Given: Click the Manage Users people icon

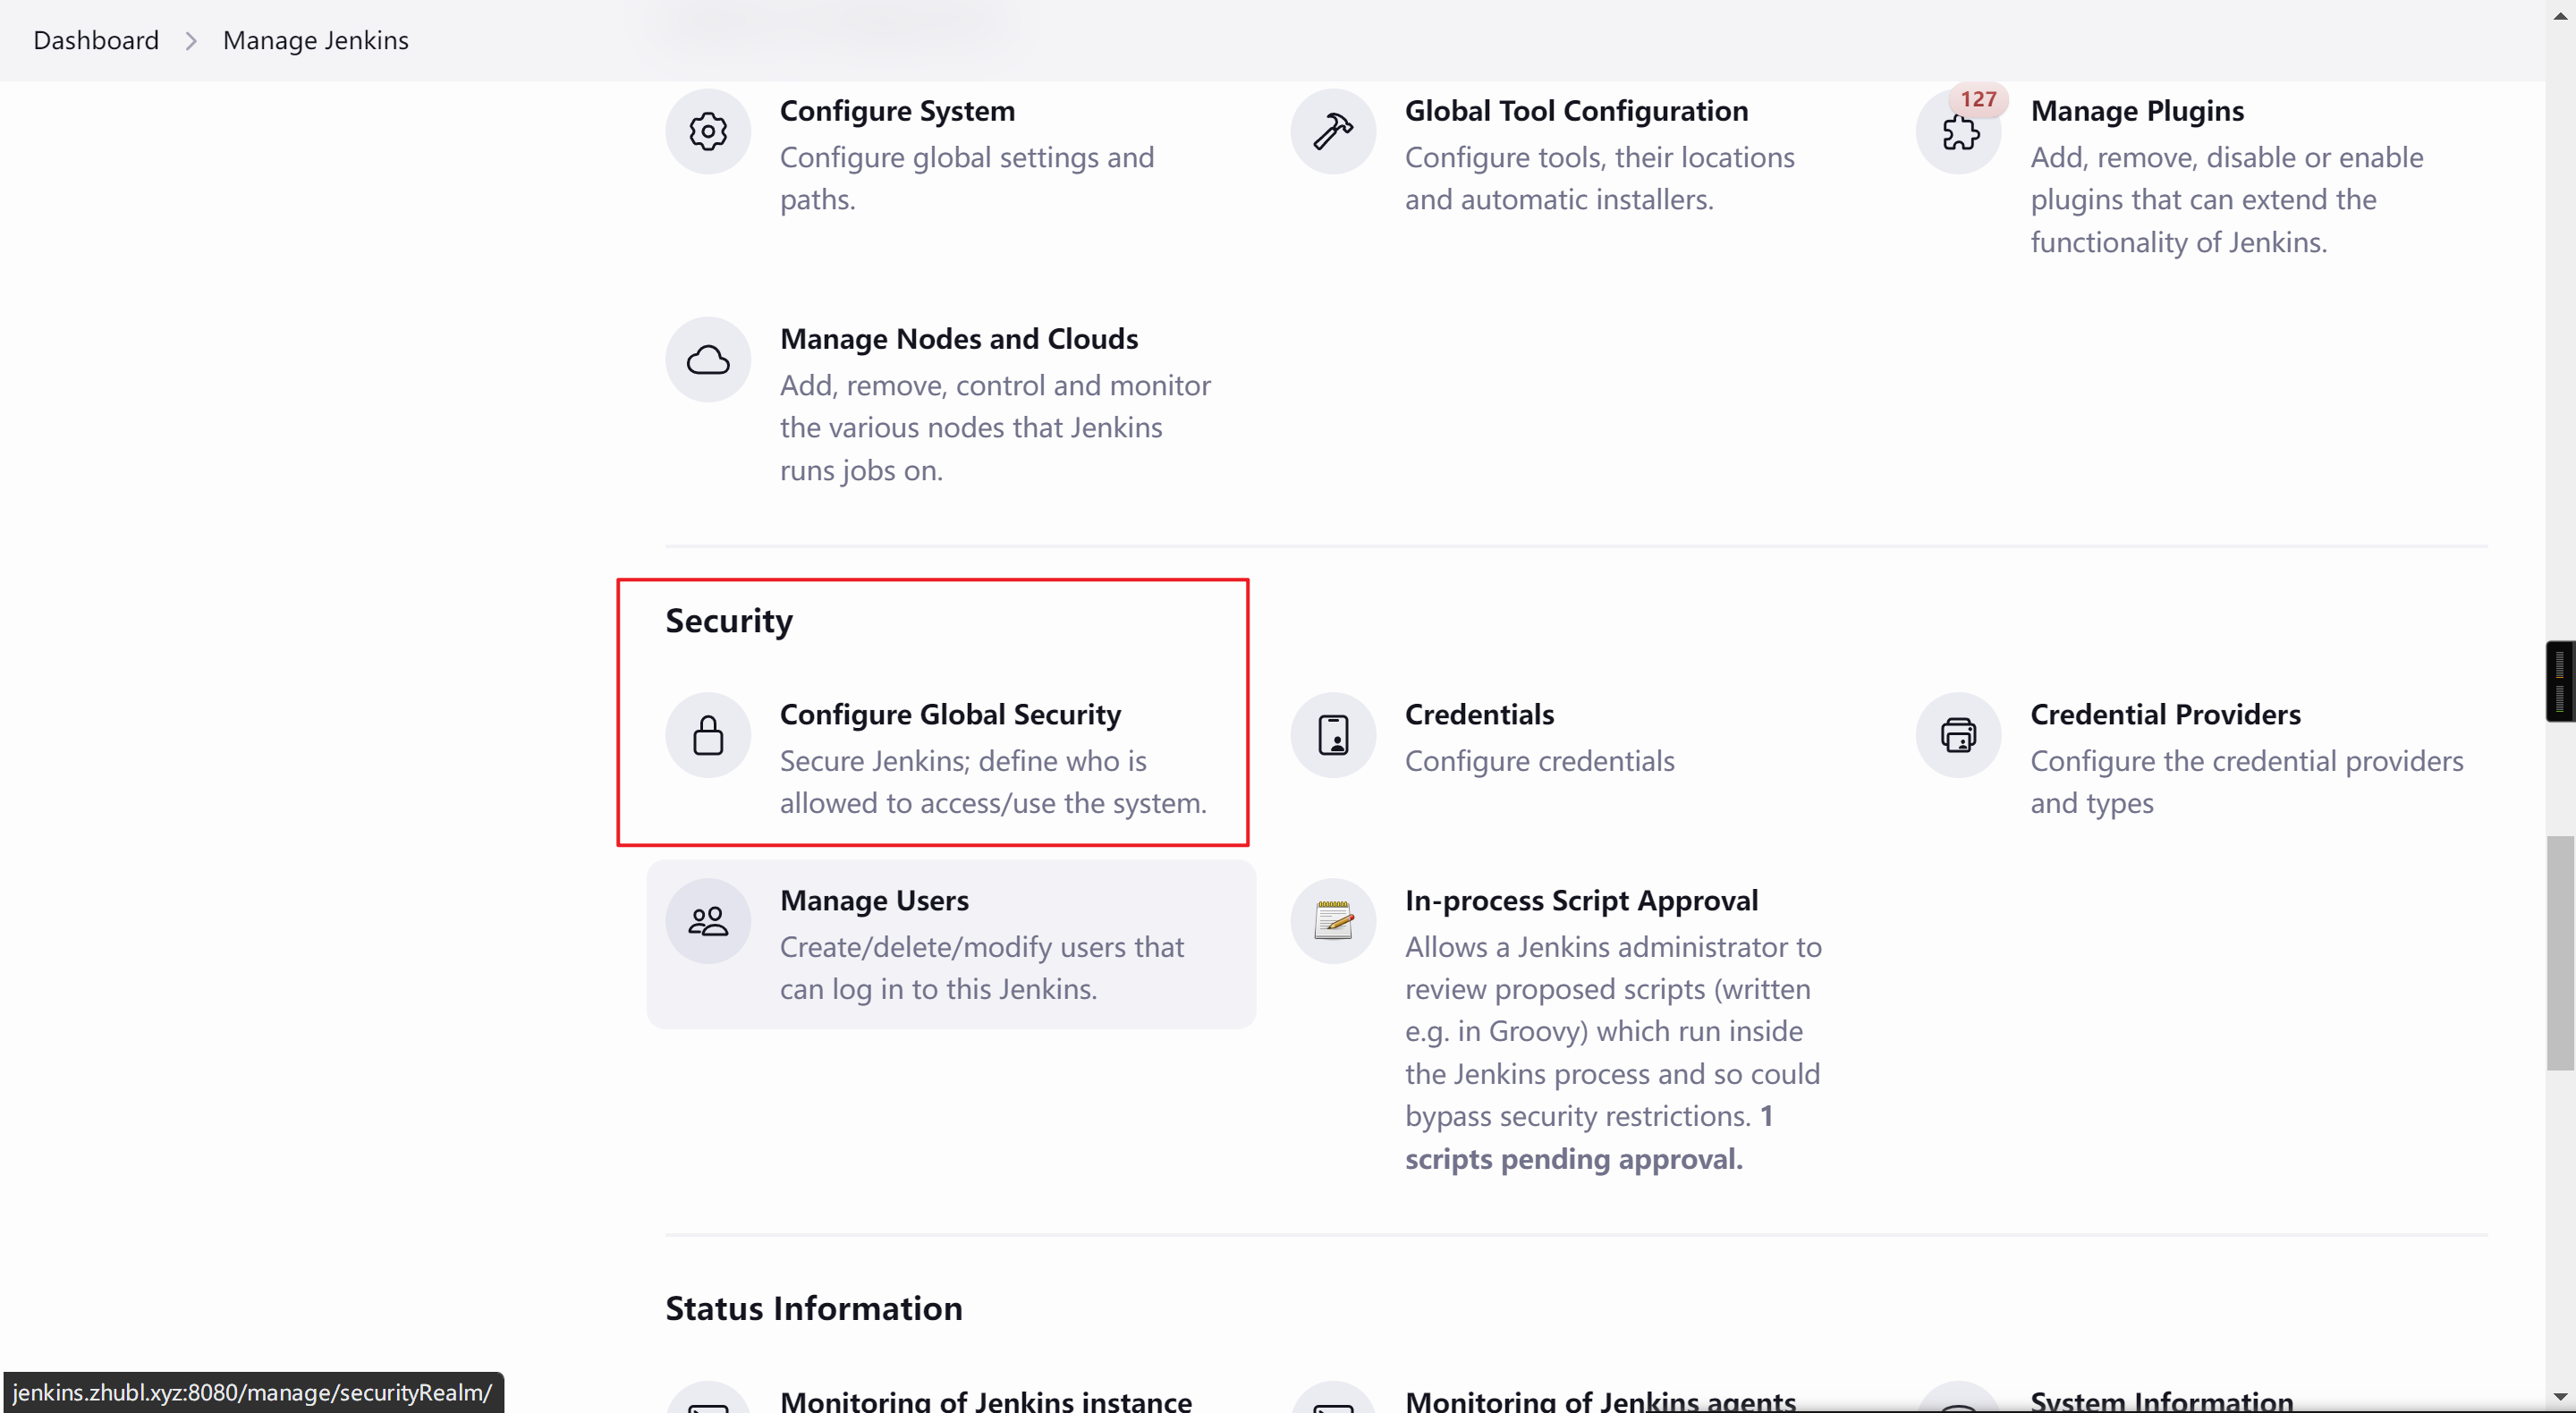Looking at the screenshot, I should click(708, 921).
